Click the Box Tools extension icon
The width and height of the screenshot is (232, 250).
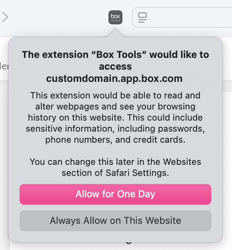click(x=115, y=17)
